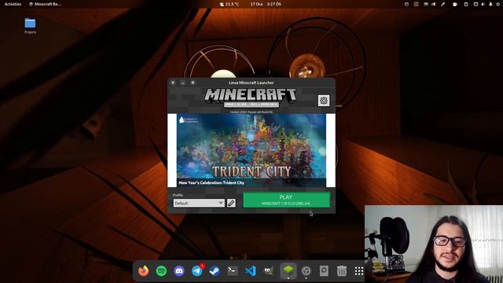Open the Minecraft Be... app menu in top bar
Viewport: 503px width, 283px height.
(46, 4)
